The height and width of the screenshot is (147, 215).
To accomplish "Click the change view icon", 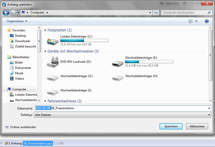I will coord(191,21).
